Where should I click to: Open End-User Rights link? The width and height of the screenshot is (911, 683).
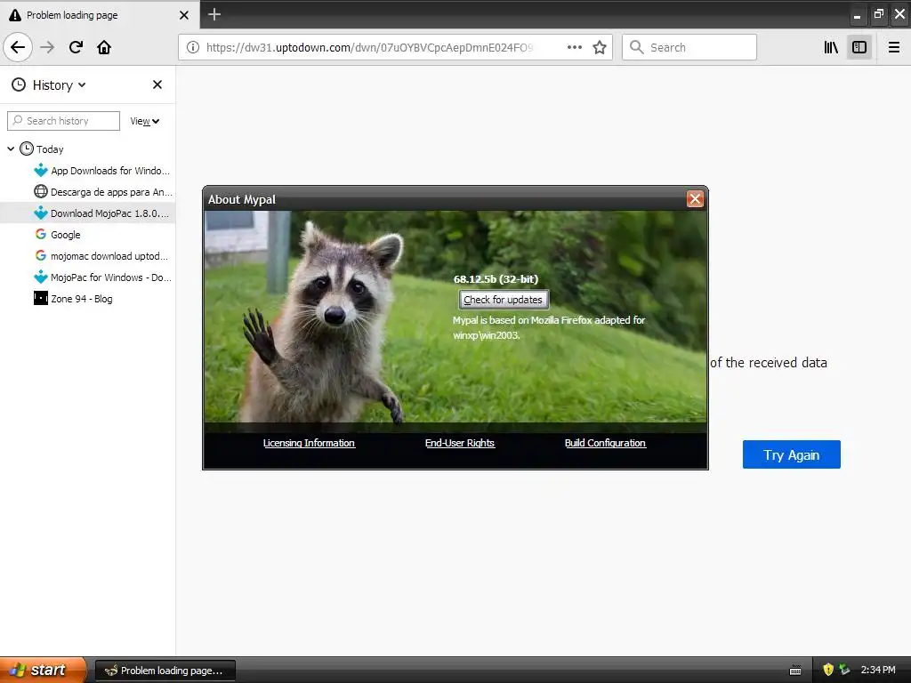(460, 443)
